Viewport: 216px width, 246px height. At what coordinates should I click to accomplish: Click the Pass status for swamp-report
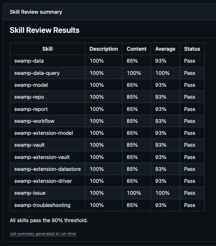(x=189, y=109)
